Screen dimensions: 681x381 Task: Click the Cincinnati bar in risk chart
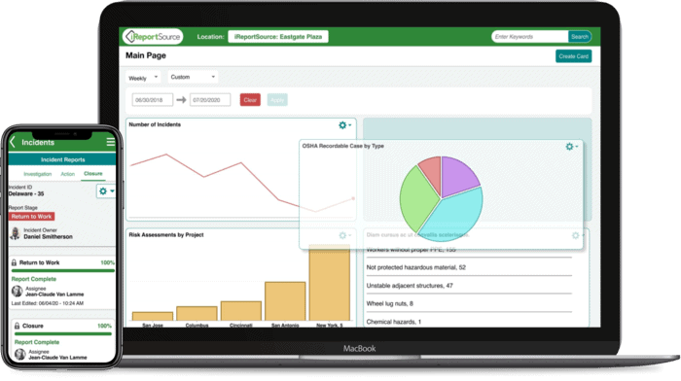pyautogui.click(x=241, y=311)
